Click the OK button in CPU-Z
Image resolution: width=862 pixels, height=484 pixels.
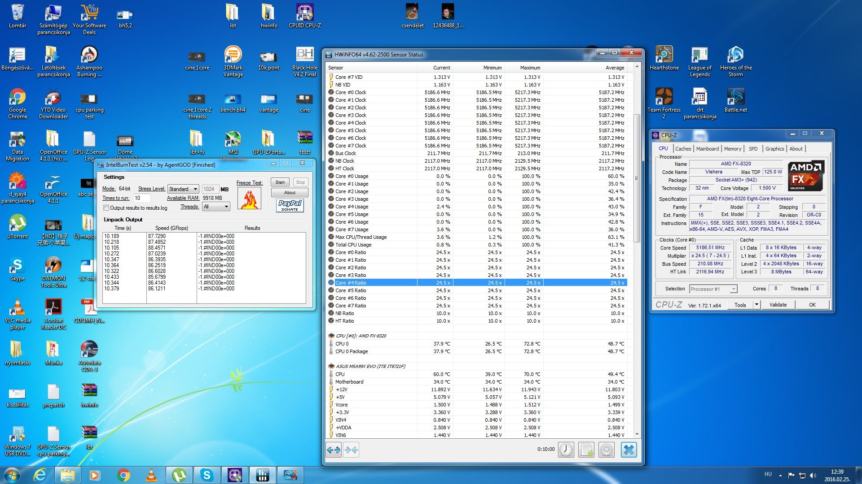(x=812, y=305)
